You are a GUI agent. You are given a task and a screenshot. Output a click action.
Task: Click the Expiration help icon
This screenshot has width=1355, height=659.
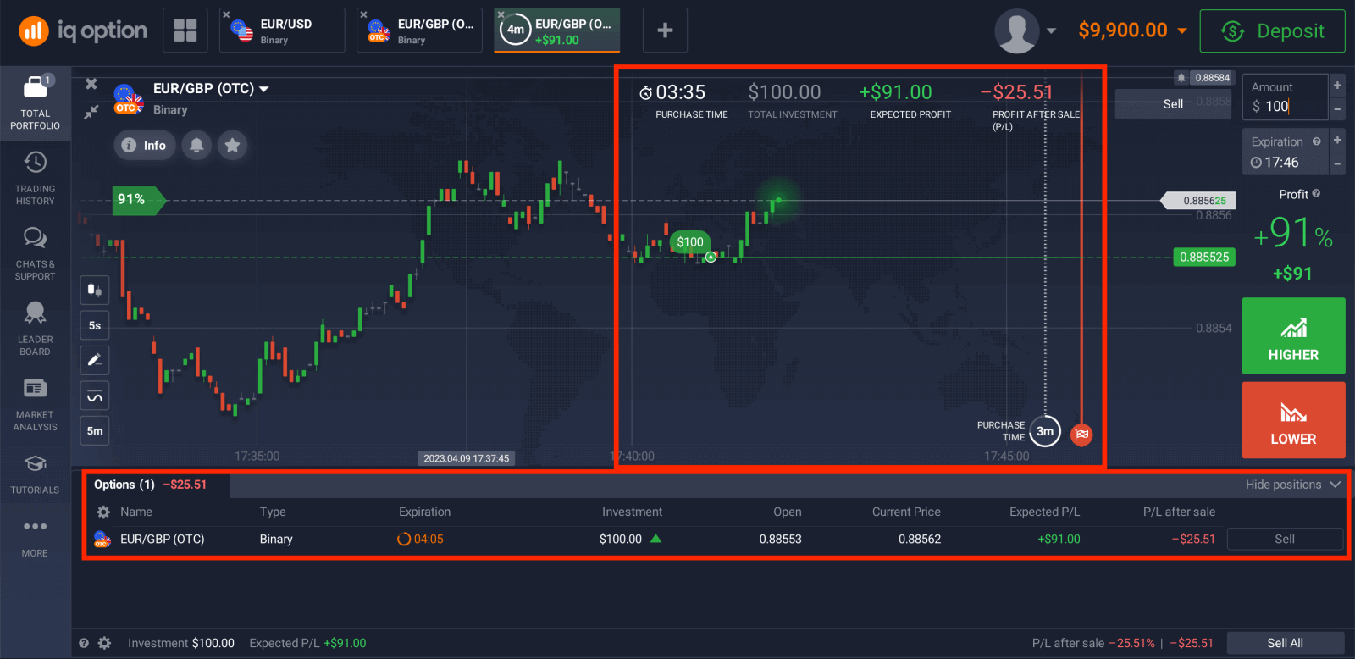pyautogui.click(x=1316, y=141)
